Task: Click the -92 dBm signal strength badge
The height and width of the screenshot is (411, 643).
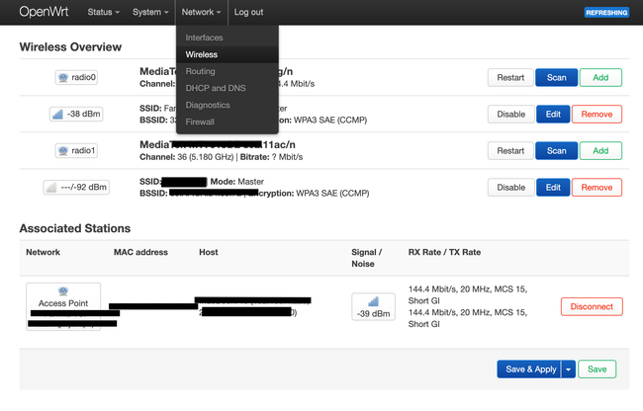Action: pyautogui.click(x=76, y=187)
